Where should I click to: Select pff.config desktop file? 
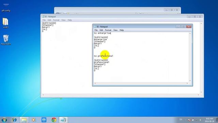(6, 8)
